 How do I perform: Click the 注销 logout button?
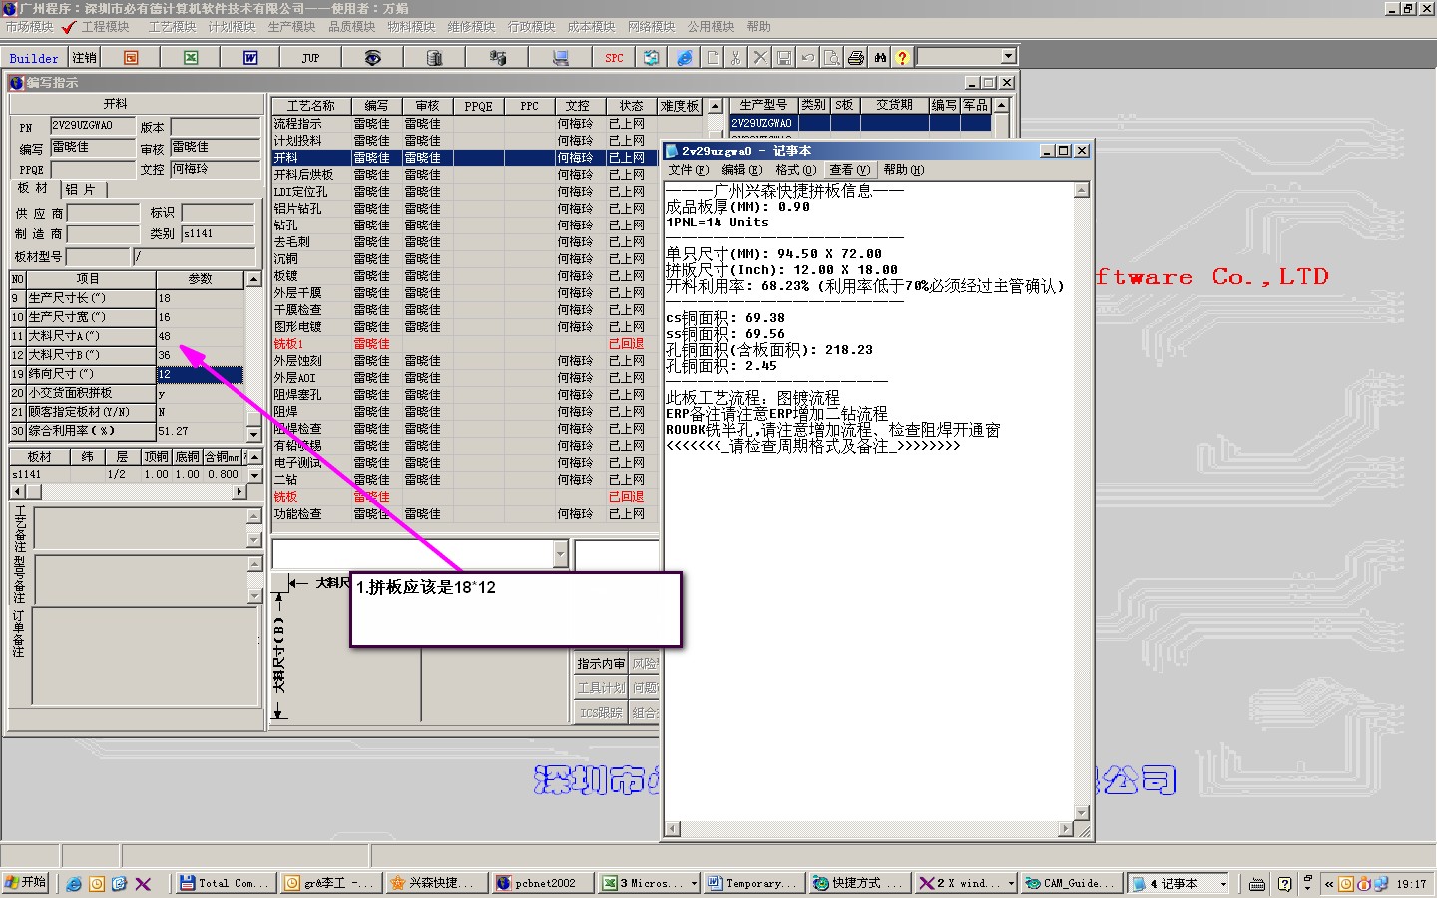[84, 58]
